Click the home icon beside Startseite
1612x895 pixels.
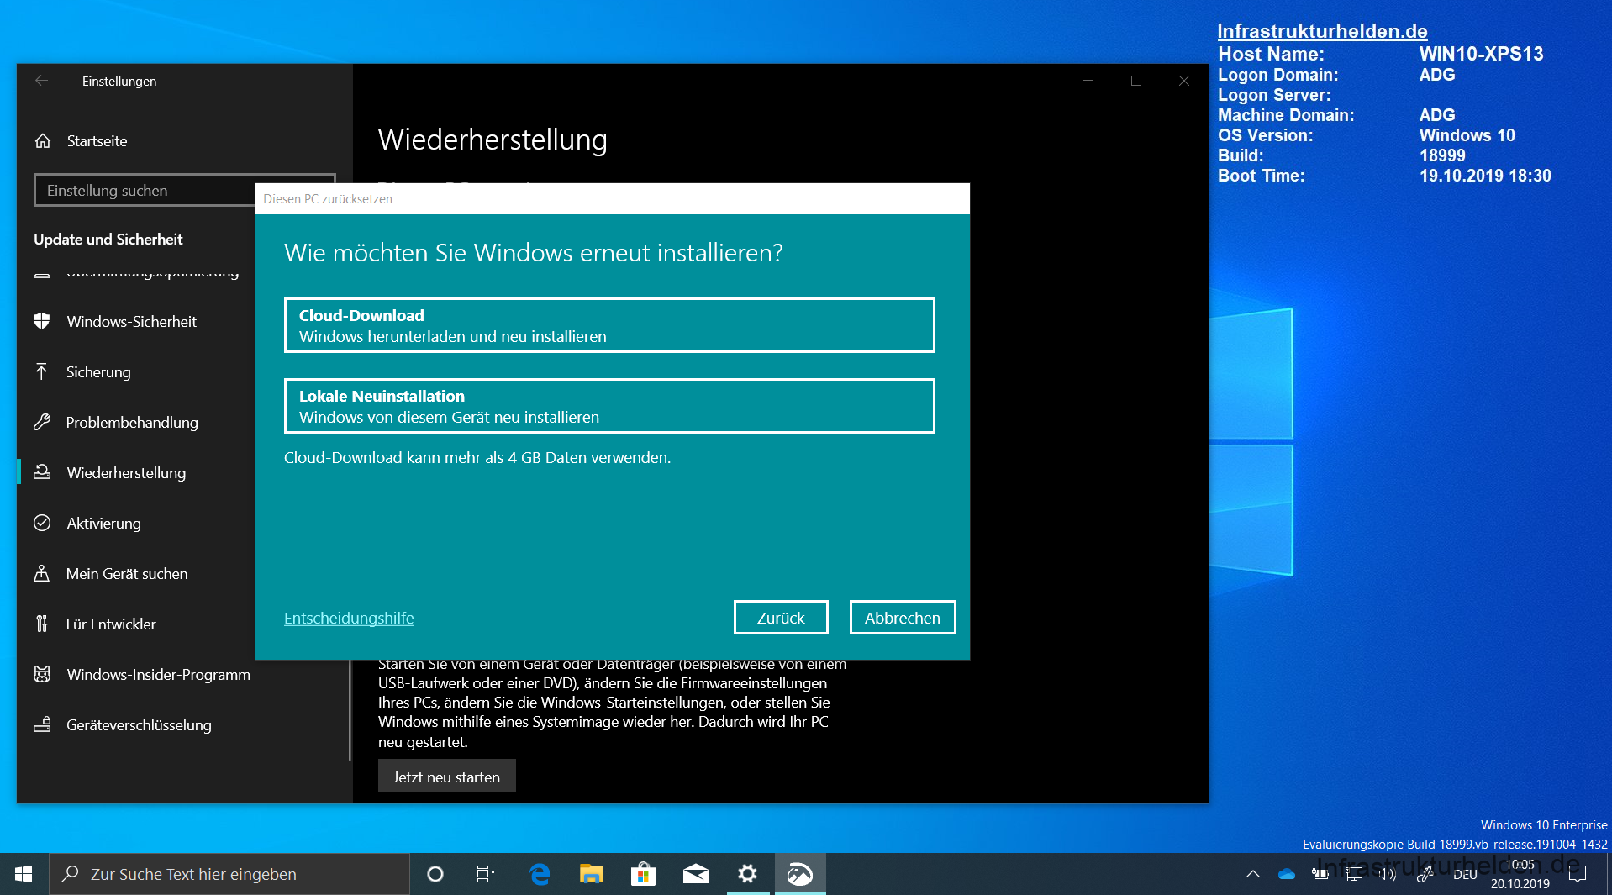[x=43, y=141]
